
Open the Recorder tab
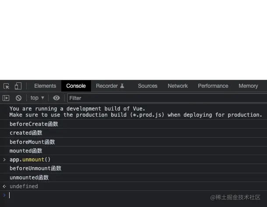(x=110, y=86)
